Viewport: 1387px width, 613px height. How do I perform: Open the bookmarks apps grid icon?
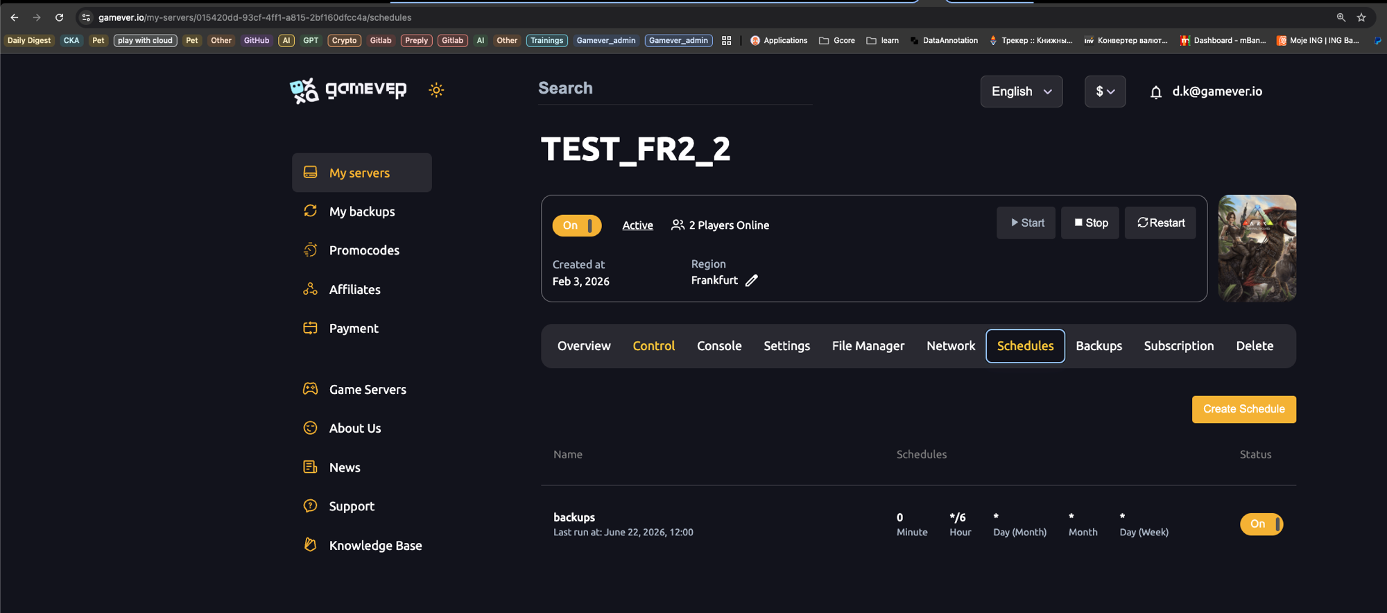click(726, 41)
